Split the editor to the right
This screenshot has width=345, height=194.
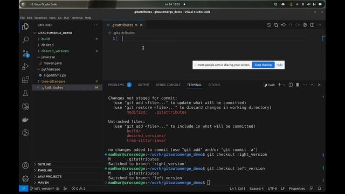(312, 25)
